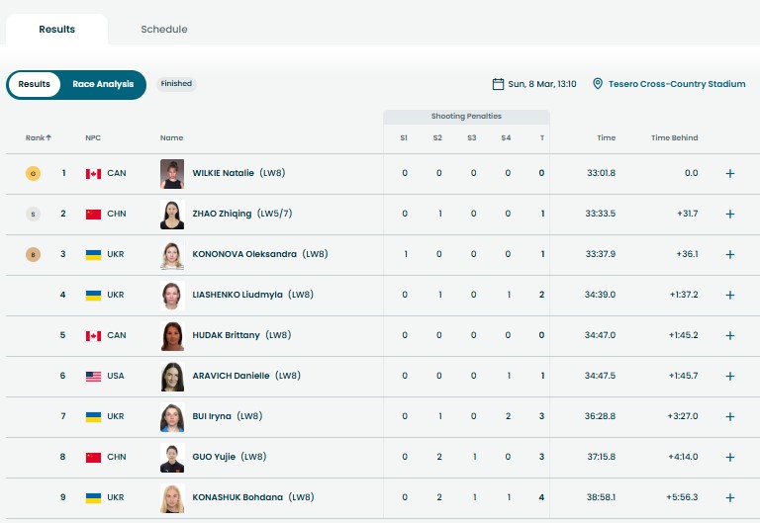Select the Results pill in the toggle
This screenshot has width=760, height=523.
(x=35, y=84)
